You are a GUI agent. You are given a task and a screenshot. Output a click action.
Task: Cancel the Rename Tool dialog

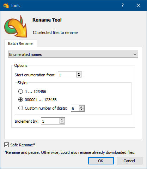(129, 161)
